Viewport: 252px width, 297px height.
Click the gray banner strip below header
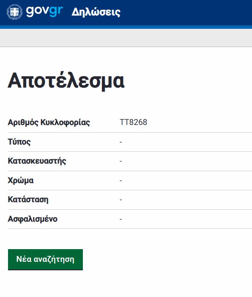(x=126, y=38)
